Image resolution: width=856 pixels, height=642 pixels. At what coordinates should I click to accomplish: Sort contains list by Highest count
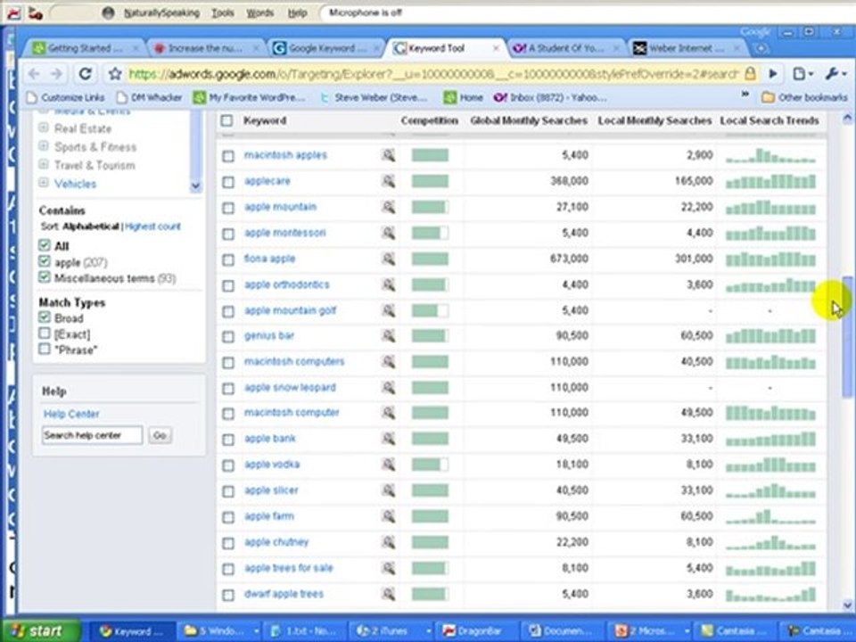click(152, 226)
